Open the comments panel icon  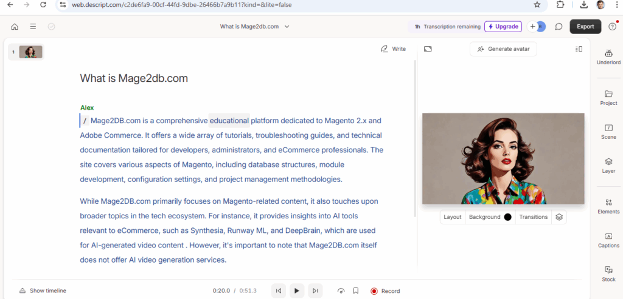coord(559,27)
